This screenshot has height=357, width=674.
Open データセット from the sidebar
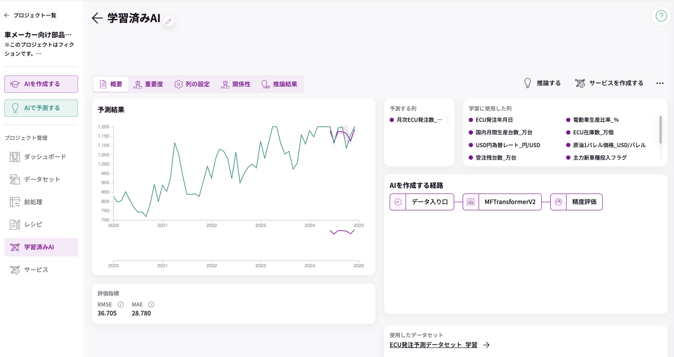pyautogui.click(x=41, y=180)
